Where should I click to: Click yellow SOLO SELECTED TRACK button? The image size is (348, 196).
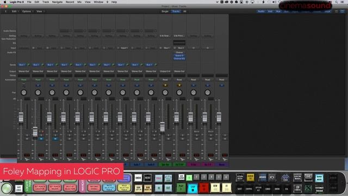124,188
